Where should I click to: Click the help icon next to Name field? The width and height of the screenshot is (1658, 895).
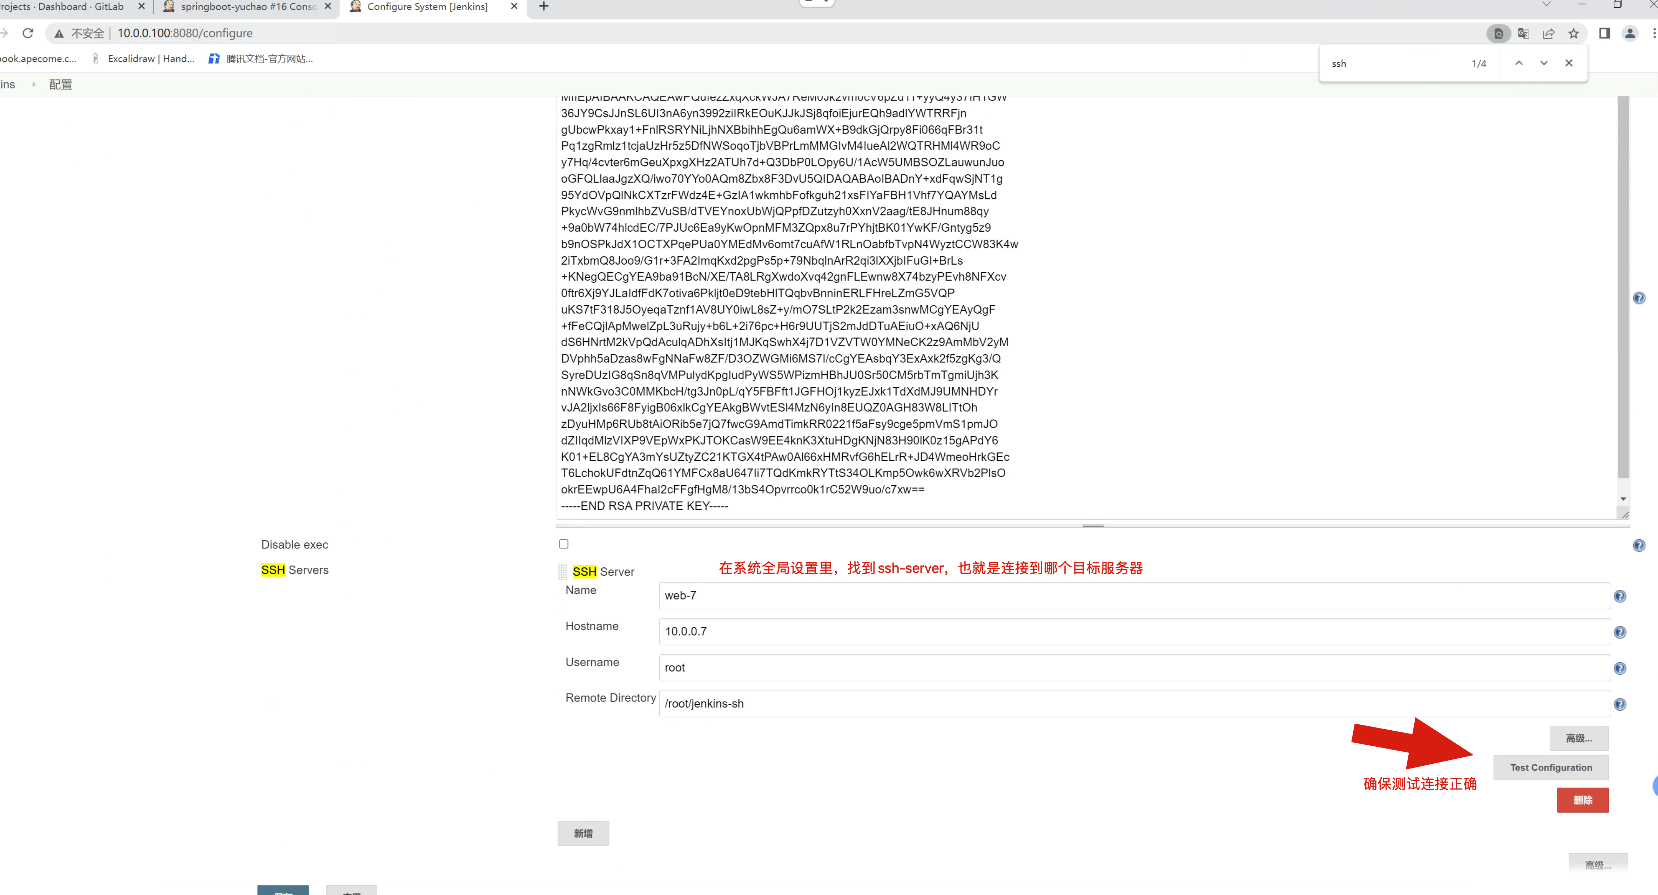(1619, 596)
